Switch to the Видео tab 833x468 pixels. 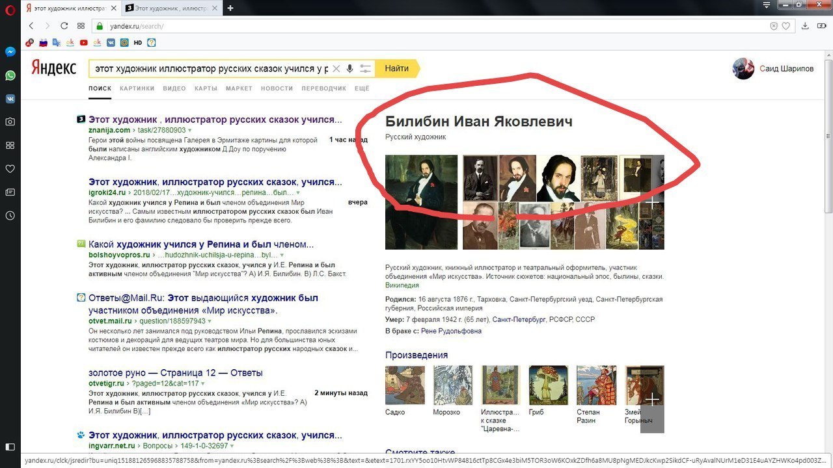[174, 88]
